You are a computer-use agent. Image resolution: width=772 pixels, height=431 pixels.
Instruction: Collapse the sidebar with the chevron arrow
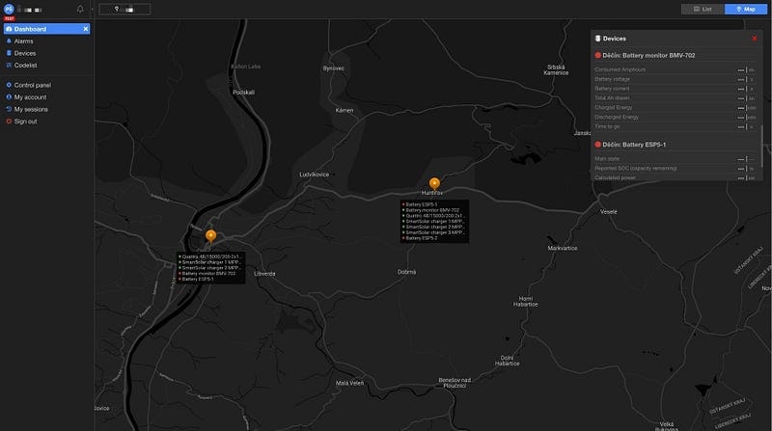click(92, 10)
